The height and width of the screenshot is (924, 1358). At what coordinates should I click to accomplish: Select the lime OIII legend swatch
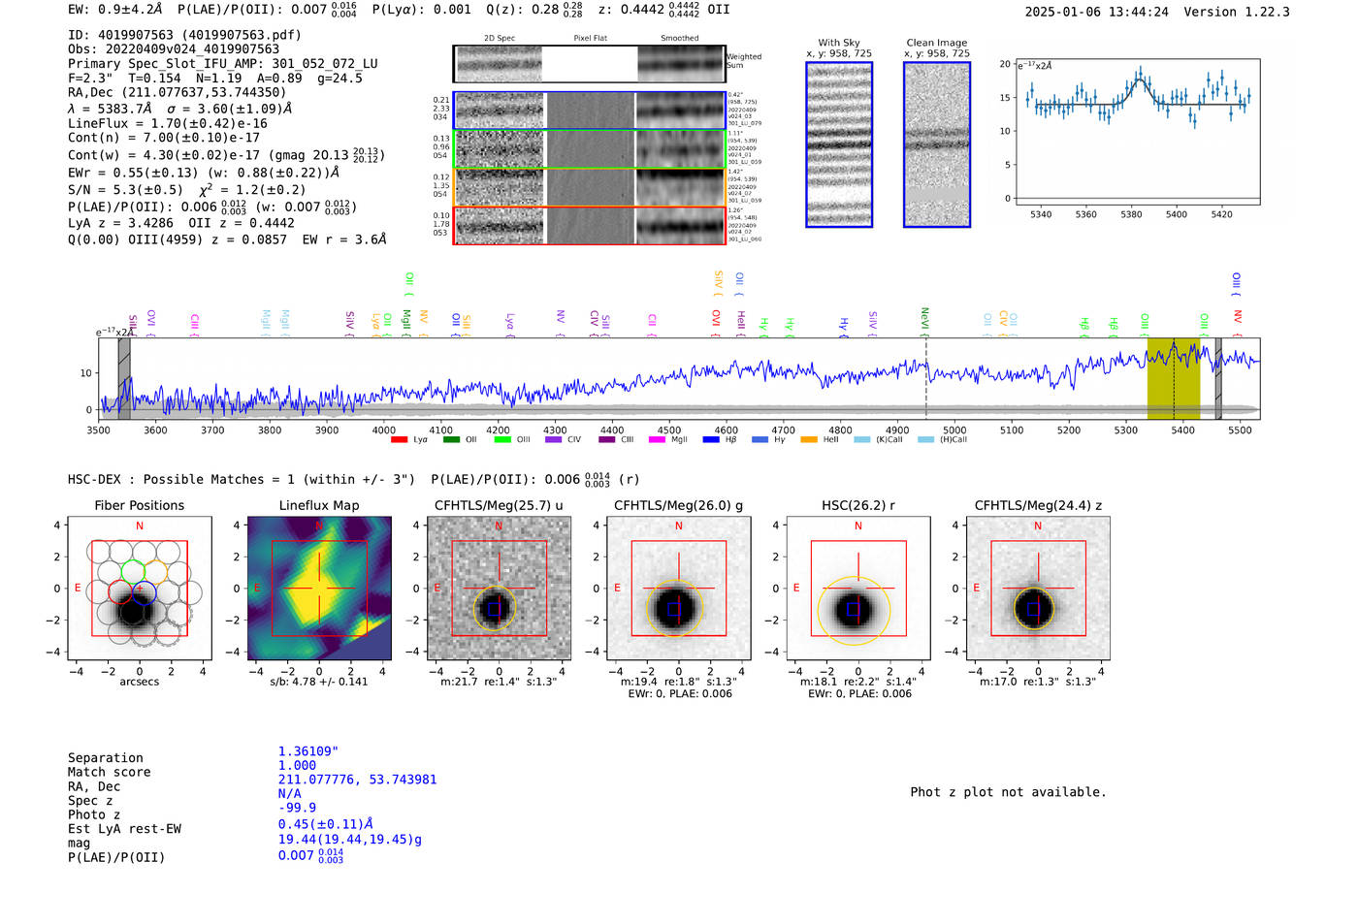502,440
